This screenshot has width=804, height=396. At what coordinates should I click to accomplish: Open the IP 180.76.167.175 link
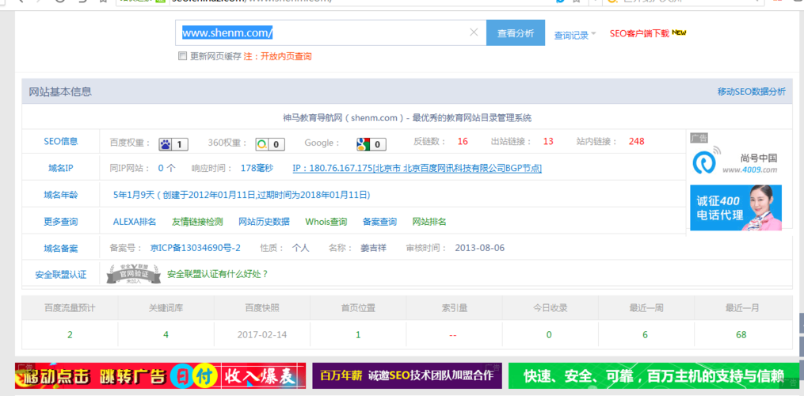[417, 168]
